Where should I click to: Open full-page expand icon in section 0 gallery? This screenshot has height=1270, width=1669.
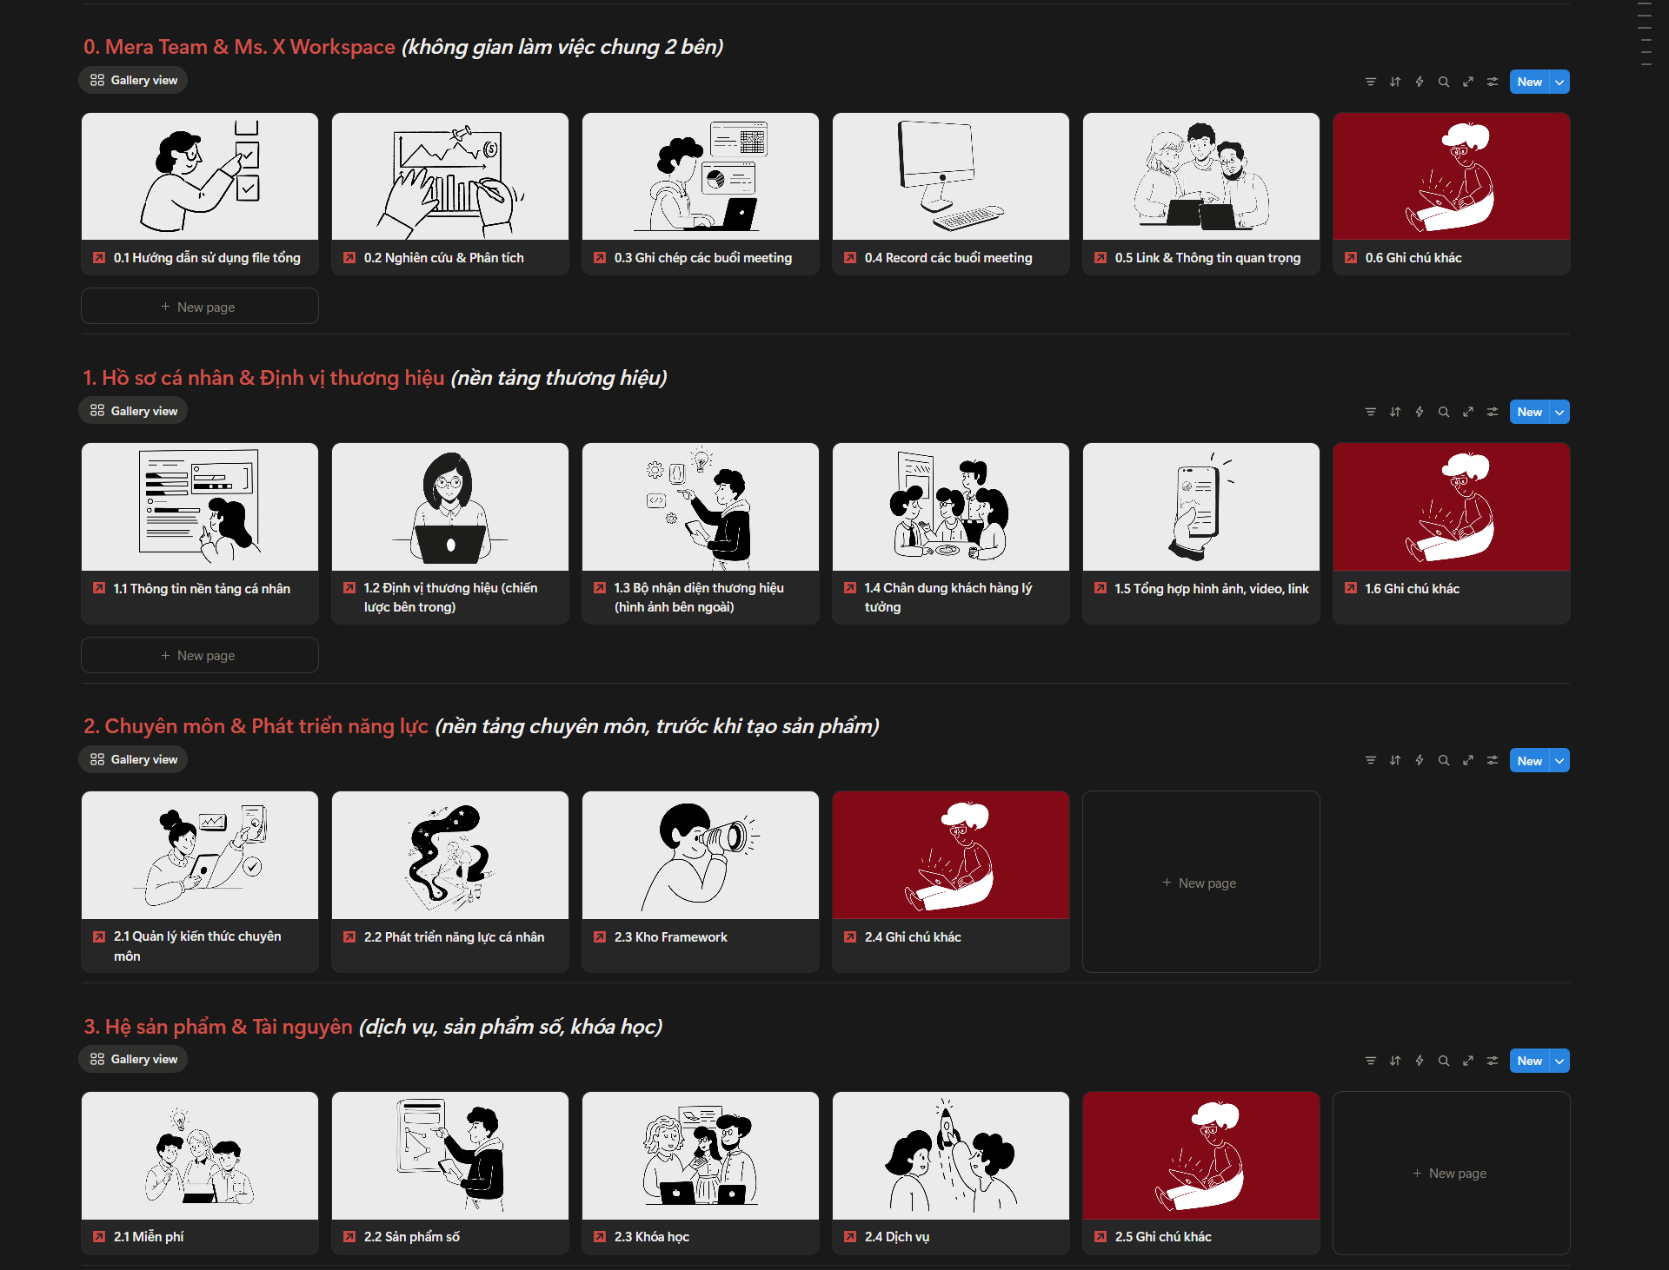[x=1467, y=82]
